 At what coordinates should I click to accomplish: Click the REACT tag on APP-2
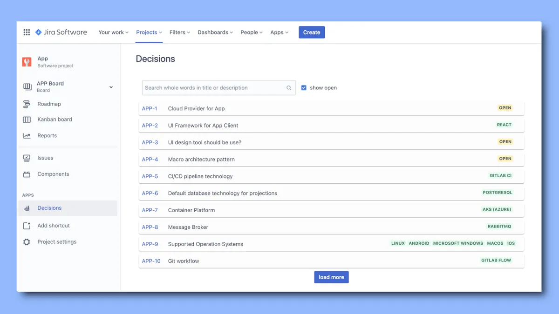504,125
